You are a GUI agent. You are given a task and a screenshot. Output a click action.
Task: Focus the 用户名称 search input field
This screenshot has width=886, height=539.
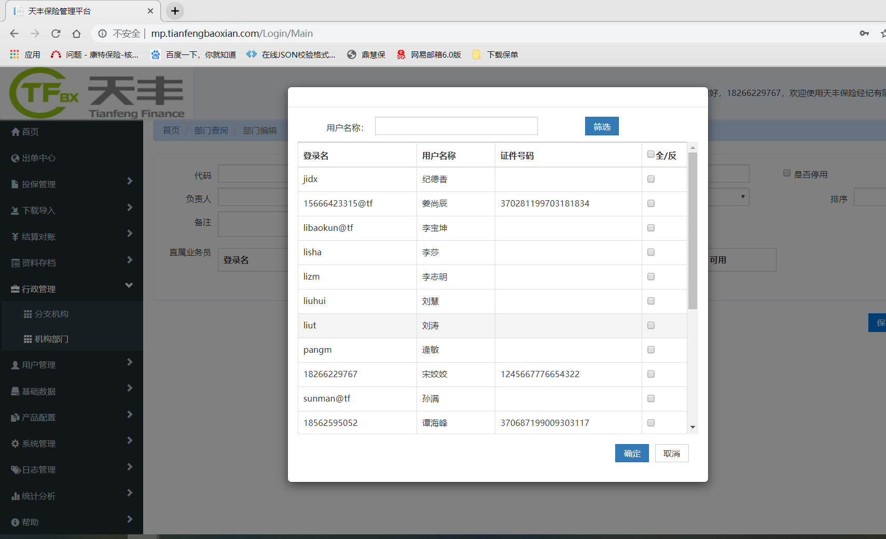456,126
